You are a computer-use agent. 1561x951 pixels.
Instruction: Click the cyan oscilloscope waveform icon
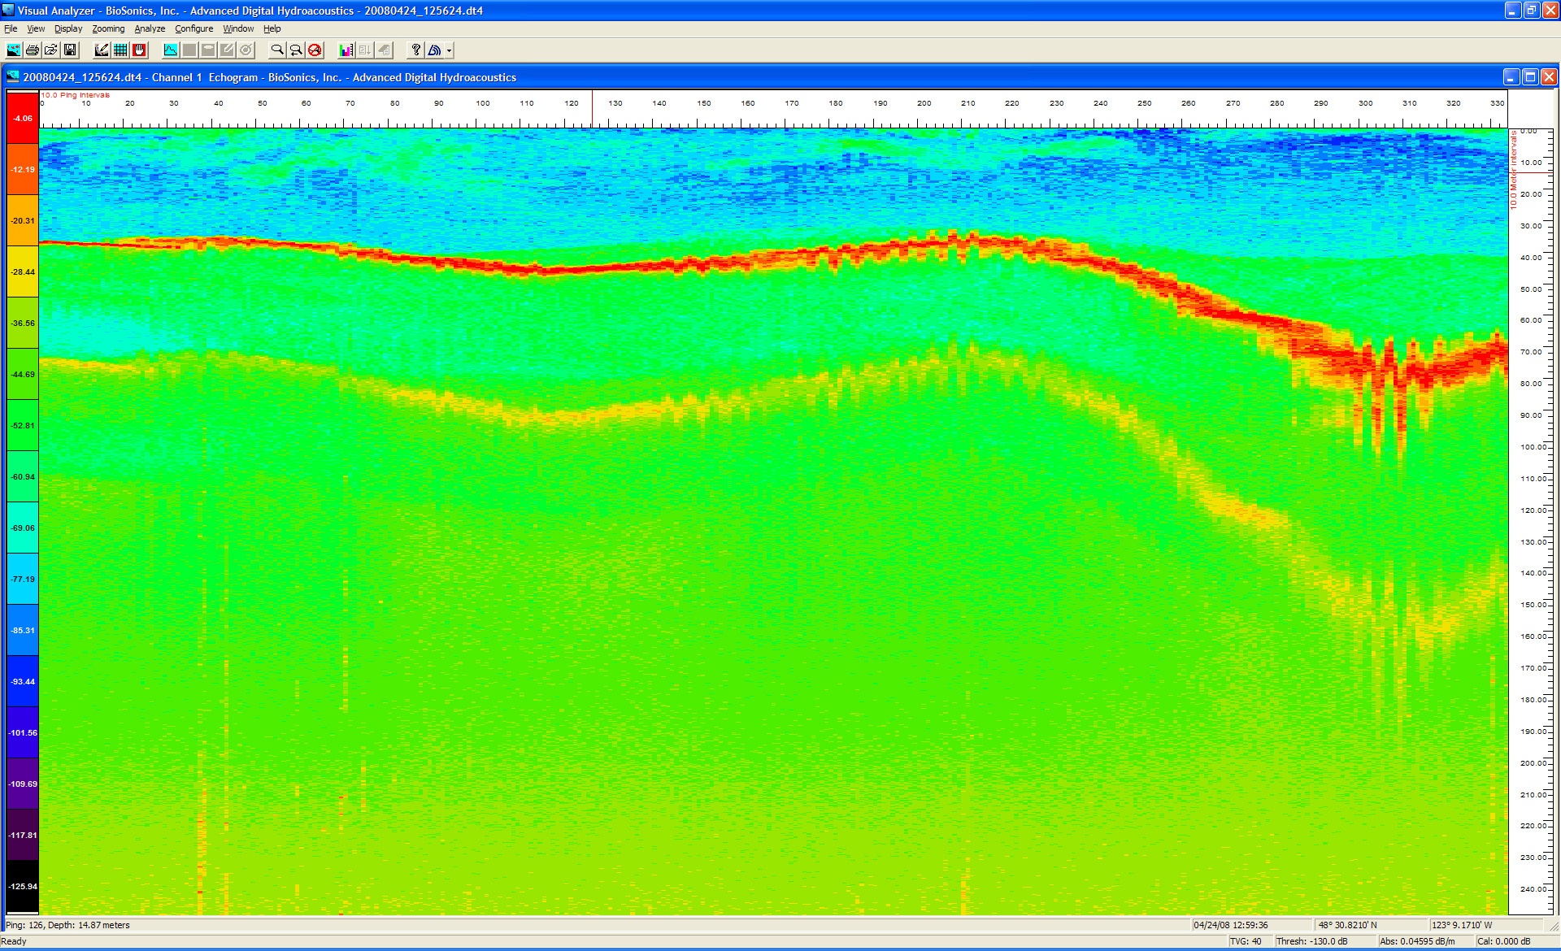point(171,50)
